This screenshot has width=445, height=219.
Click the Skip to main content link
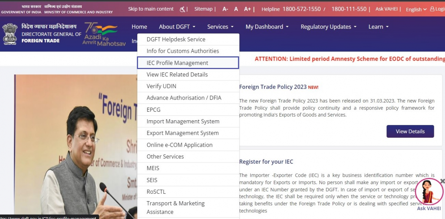tap(151, 9)
